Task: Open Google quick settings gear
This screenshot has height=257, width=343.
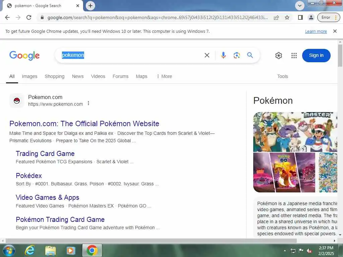Action: (278, 56)
